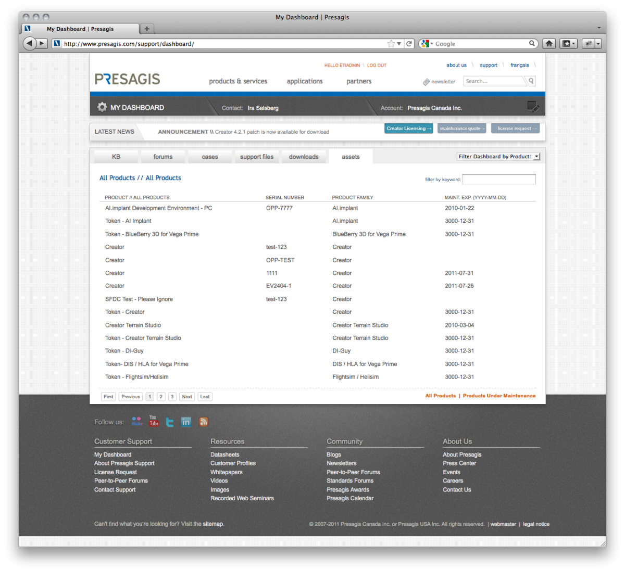Go forward with browser forward arrow
625x569 pixels.
[x=42, y=44]
